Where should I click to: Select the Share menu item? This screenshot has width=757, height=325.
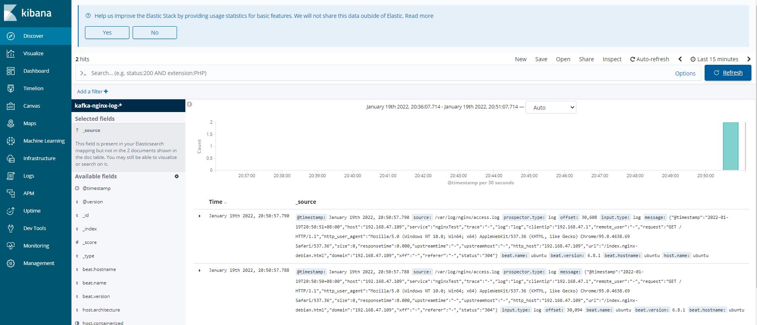[586, 59]
